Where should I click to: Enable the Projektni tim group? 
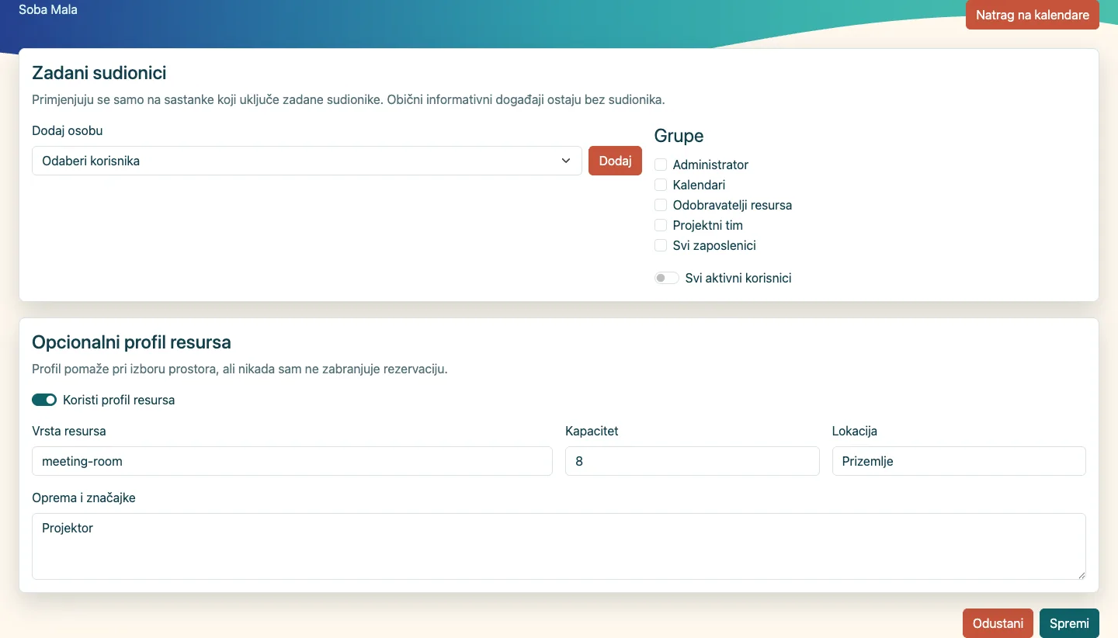[661, 225]
